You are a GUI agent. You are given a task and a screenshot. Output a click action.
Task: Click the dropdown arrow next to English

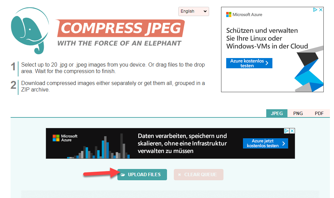coord(205,11)
